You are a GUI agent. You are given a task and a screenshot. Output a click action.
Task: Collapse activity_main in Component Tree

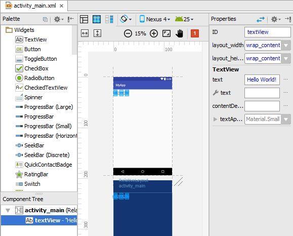(x=8, y=210)
